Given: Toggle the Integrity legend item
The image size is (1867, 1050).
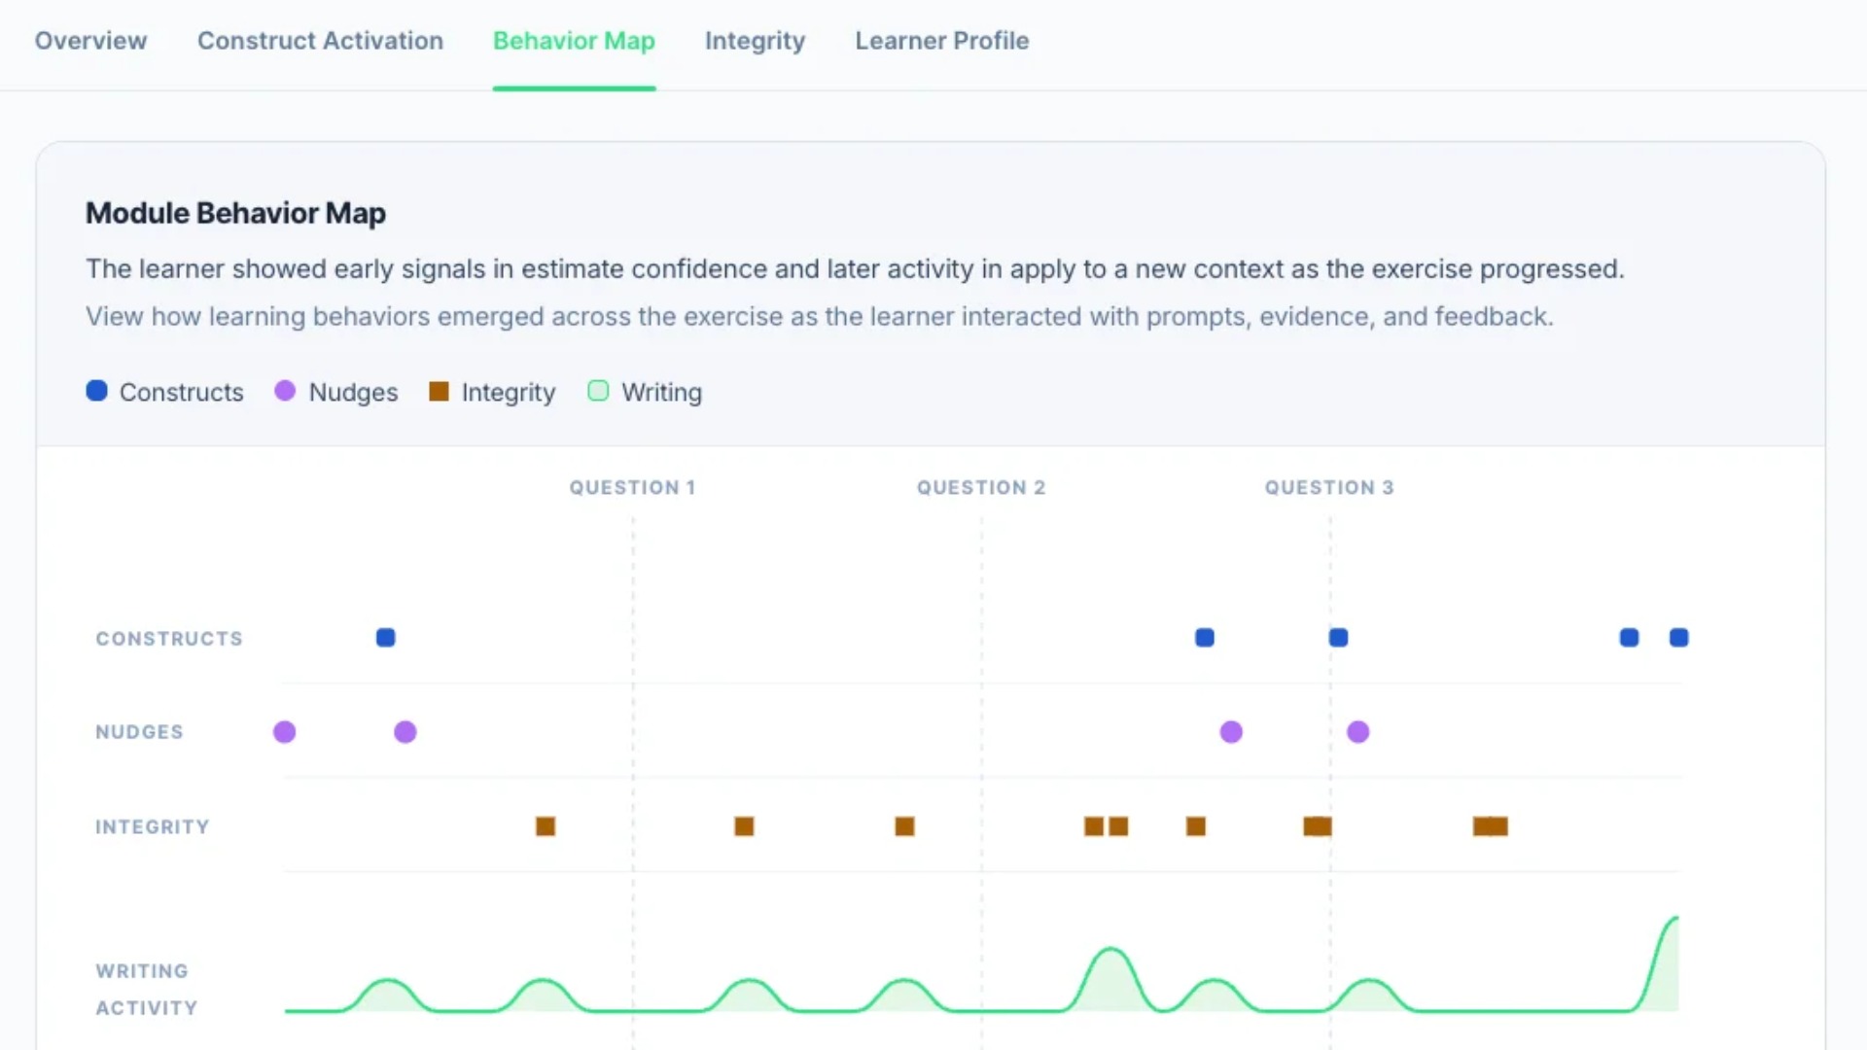Looking at the screenshot, I should click(x=492, y=392).
